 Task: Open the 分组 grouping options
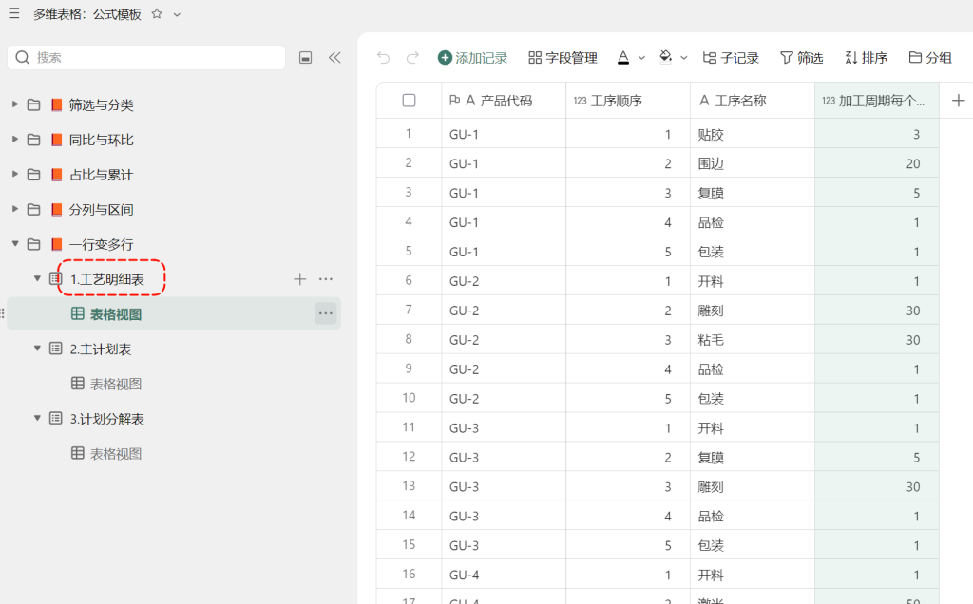[930, 58]
